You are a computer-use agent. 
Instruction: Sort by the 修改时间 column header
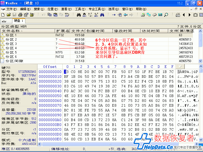point(127,31)
